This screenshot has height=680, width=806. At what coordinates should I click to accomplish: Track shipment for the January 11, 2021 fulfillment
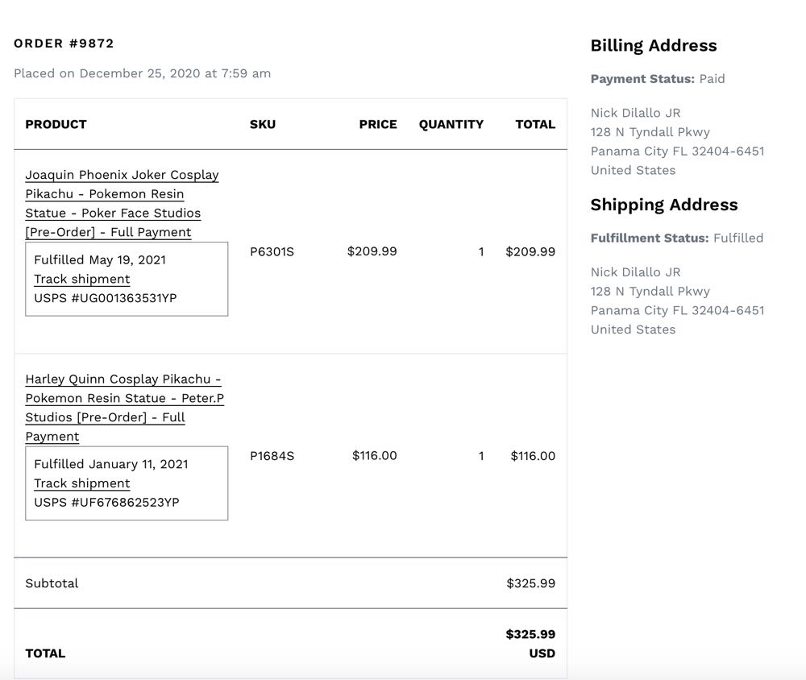(x=81, y=483)
